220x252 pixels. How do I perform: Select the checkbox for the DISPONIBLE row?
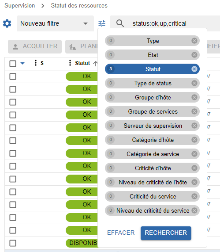point(13,243)
